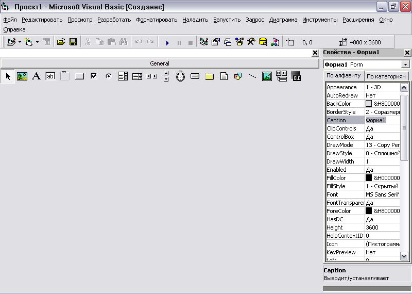Close the Свойства - Форма1 panel
The image size is (412, 294).
pos(407,53)
